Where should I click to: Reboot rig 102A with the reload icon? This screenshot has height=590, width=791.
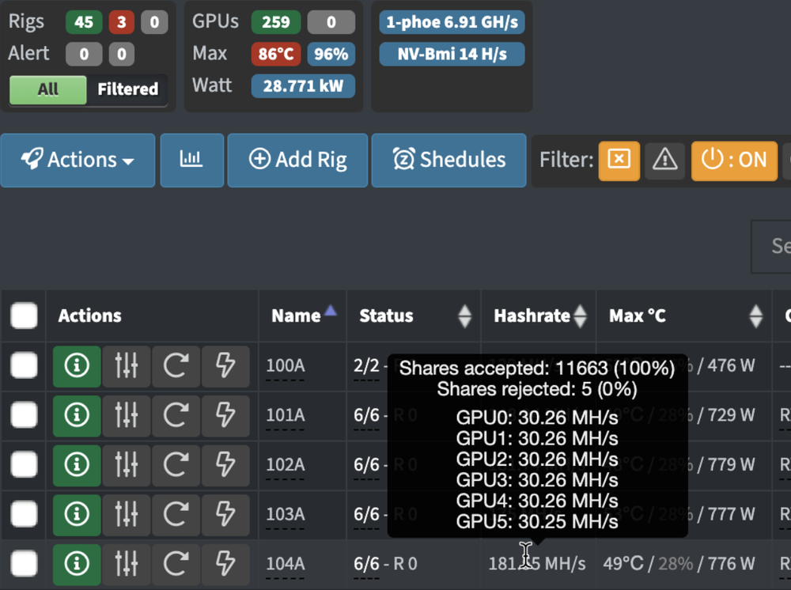click(x=176, y=464)
